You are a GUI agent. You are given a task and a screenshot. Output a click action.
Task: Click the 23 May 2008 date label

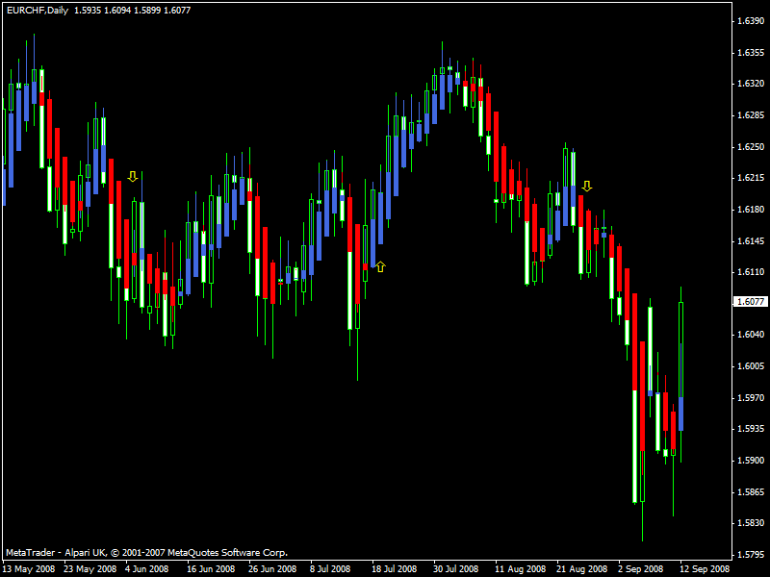pos(90,569)
